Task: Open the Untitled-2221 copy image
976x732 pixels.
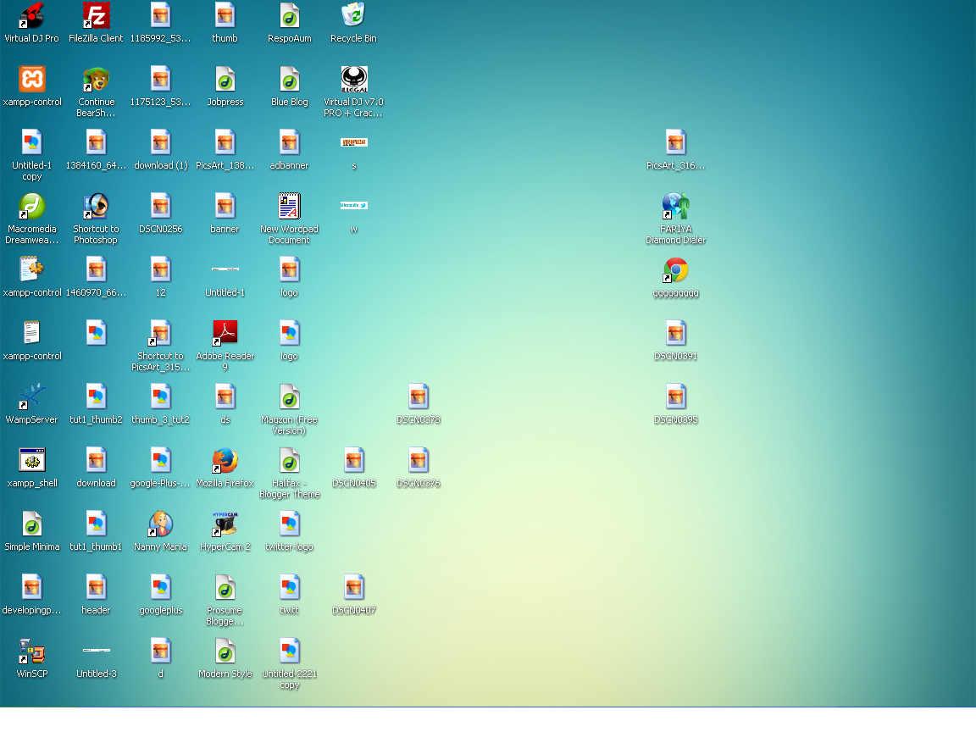Action: click(x=289, y=651)
